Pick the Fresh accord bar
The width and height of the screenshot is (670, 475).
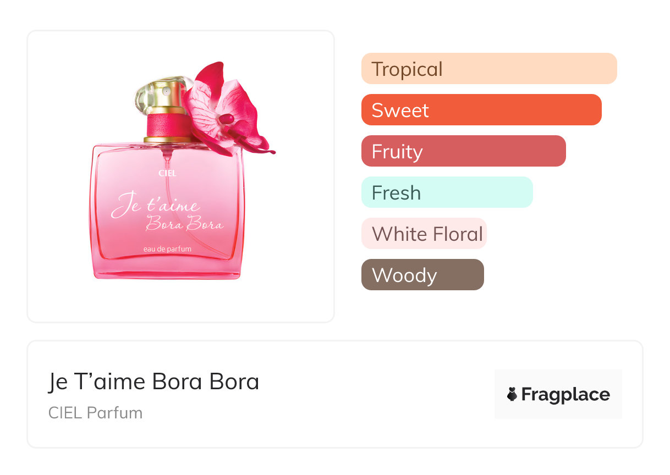point(447,192)
